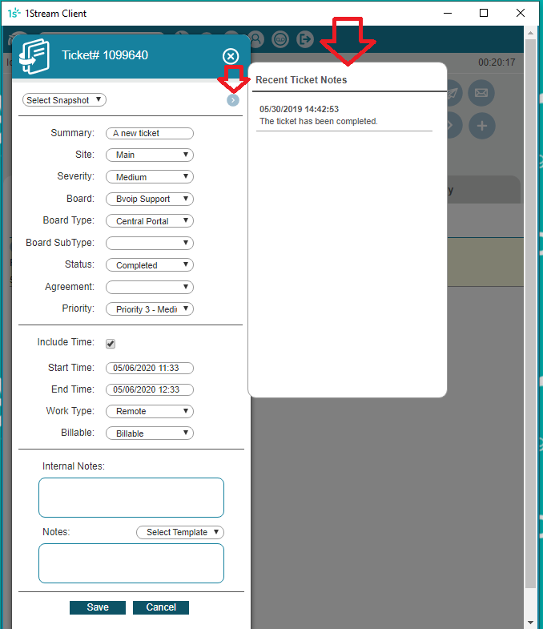Click note timestamp 05/30/2019 14:42:53
The width and height of the screenshot is (543, 629).
point(299,109)
